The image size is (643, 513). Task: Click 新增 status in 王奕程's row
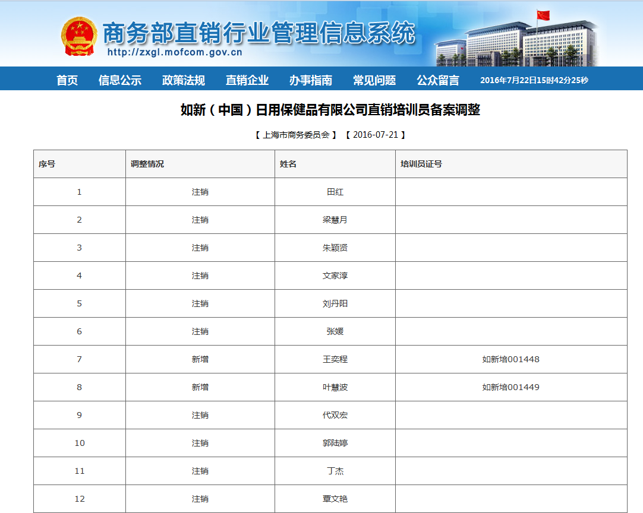[200, 359]
